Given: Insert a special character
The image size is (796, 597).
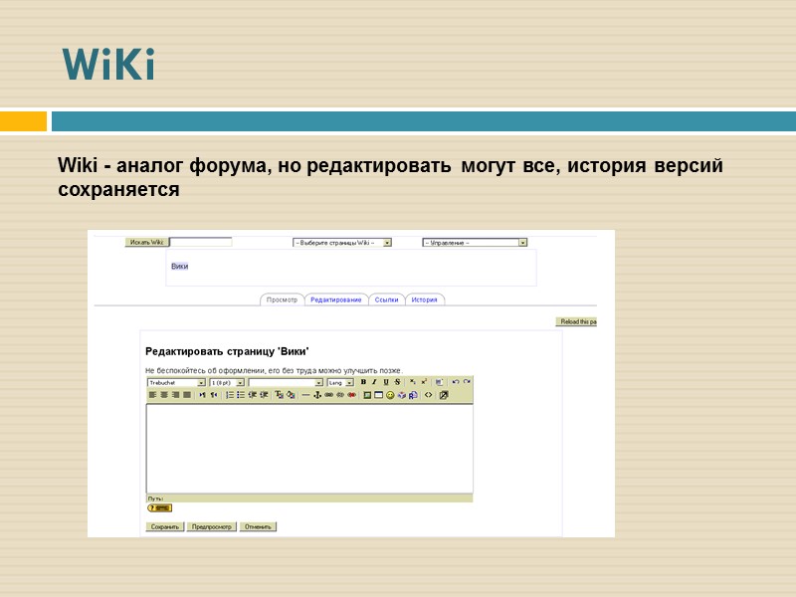Looking at the screenshot, I should [402, 395].
